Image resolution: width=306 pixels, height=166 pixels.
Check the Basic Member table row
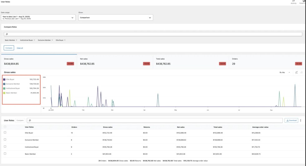point(5,154)
